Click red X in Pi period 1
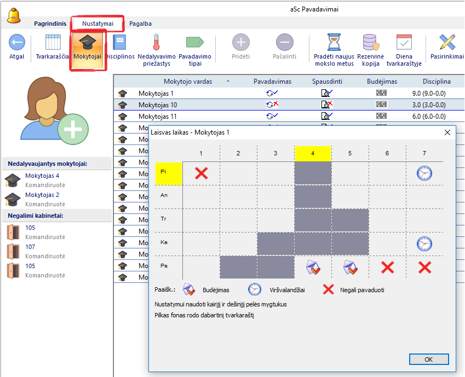 click(x=202, y=173)
